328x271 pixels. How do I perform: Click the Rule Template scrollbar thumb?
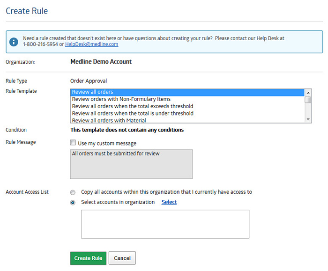coord(308,100)
